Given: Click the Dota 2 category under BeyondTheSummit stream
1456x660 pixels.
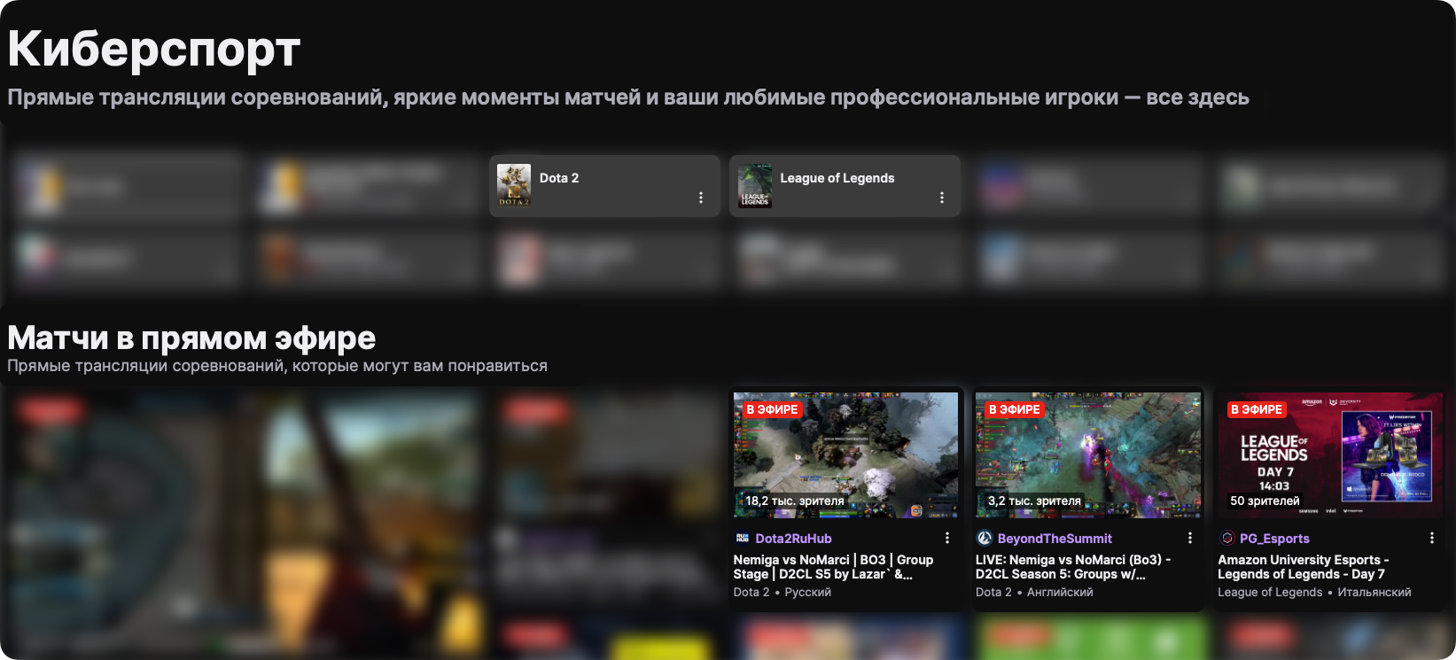Looking at the screenshot, I should (993, 592).
